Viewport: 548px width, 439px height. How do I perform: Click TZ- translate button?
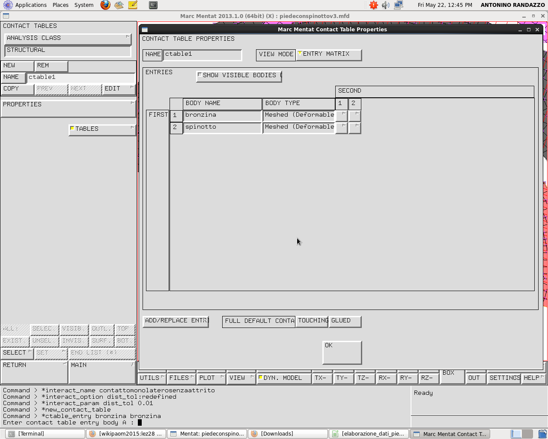click(365, 378)
